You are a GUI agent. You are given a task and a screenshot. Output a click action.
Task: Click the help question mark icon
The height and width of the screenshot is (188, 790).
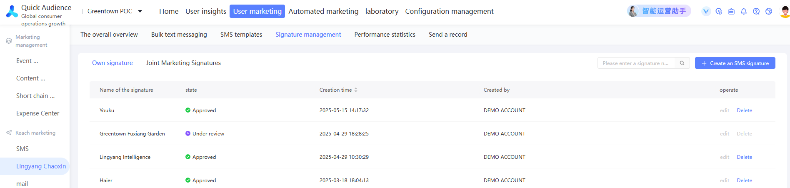pyautogui.click(x=756, y=11)
